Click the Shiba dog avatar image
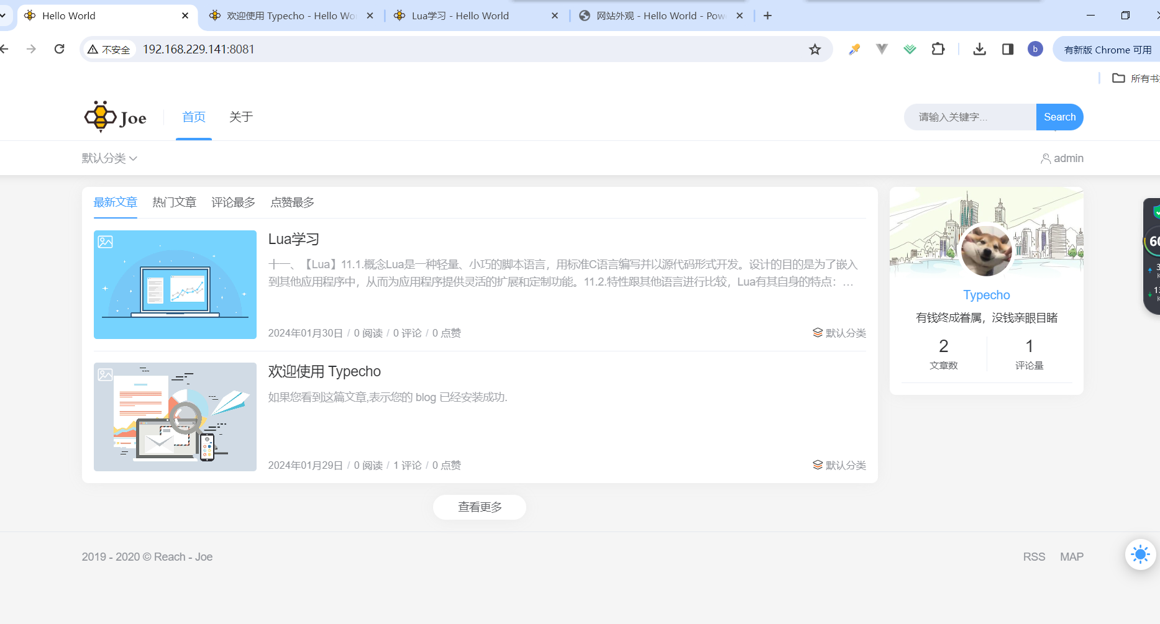 click(986, 250)
